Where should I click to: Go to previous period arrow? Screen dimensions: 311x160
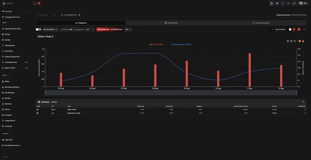tap(268, 29)
